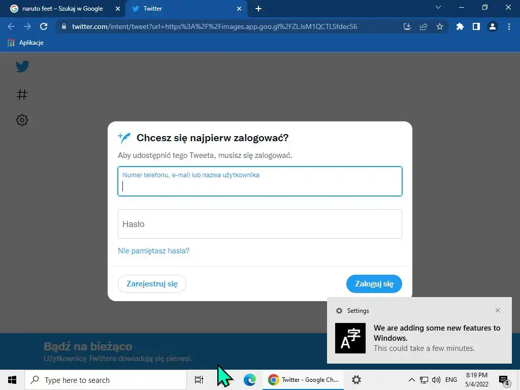Close the Twitter tab

click(239, 9)
